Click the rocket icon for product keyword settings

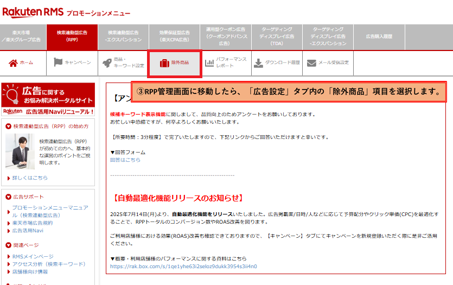click(107, 63)
